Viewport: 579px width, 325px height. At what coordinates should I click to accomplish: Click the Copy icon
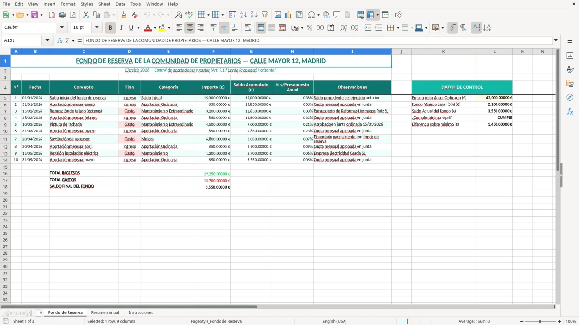pyautogui.click(x=96, y=15)
